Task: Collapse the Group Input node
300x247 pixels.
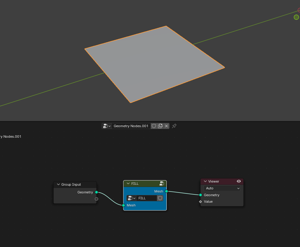Action: coord(58,184)
